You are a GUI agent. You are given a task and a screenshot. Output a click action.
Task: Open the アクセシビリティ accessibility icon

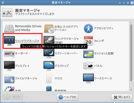coord(88,29)
